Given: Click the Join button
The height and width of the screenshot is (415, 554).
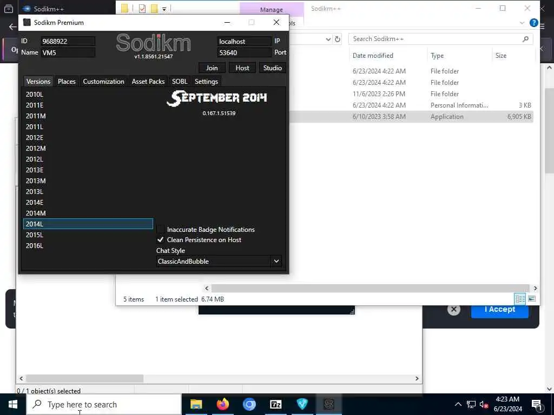Looking at the screenshot, I should click(212, 68).
